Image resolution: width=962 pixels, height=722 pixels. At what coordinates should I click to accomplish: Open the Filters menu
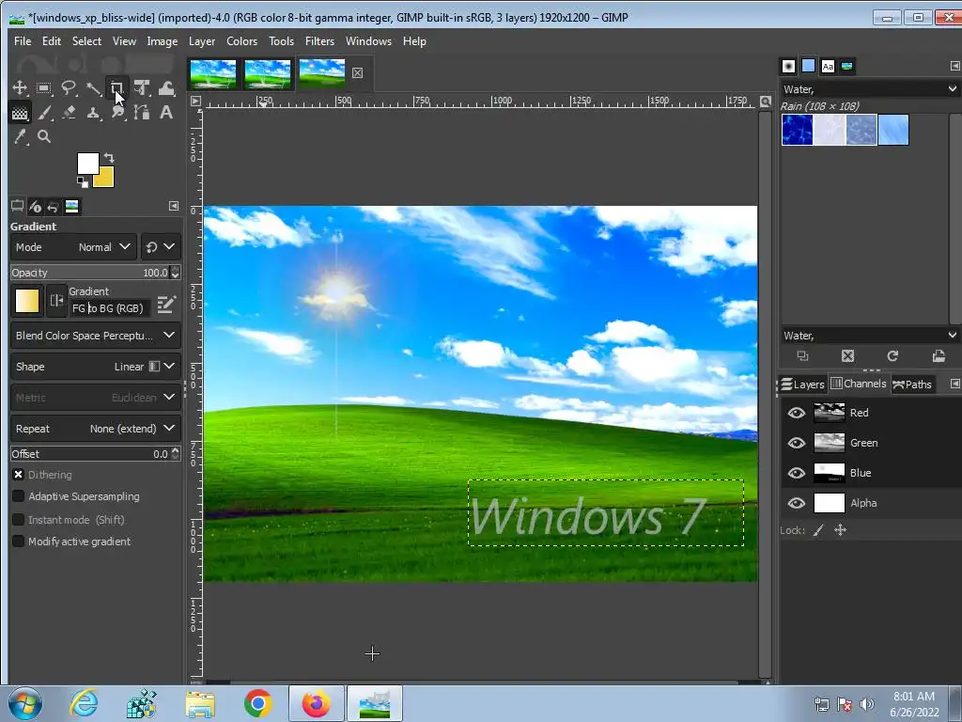coord(319,41)
